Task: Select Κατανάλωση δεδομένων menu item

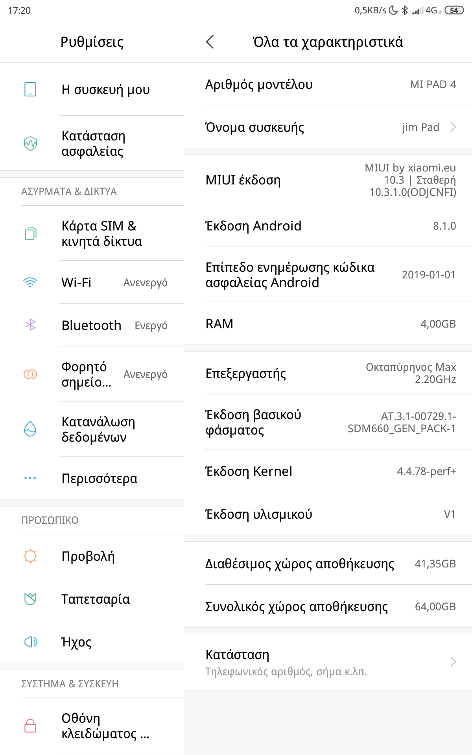Action: (98, 429)
